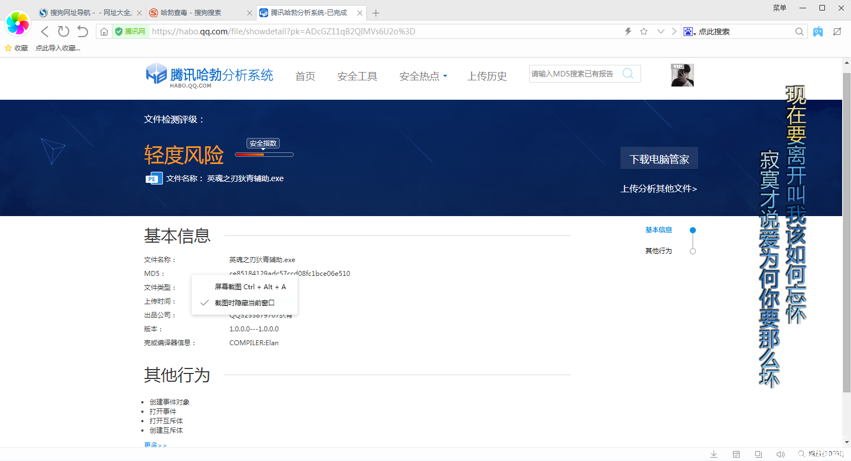Open the blue game controller extension icon
The image size is (851, 461).
tap(818, 32)
